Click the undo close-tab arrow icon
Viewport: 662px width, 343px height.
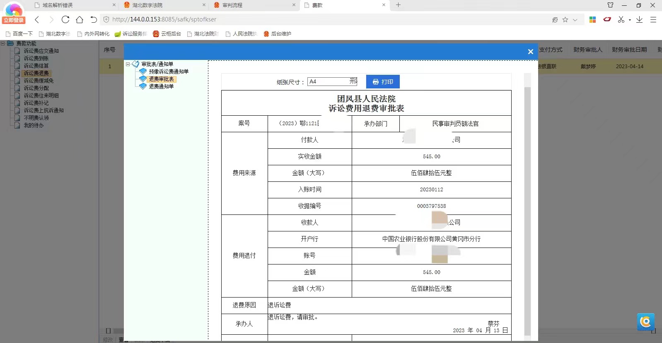[94, 19]
